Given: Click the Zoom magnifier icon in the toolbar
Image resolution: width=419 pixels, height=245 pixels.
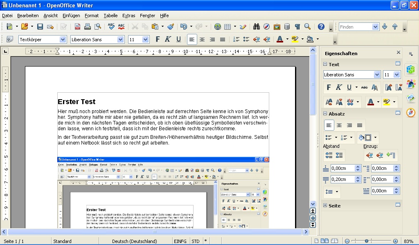Looking at the screenshot, I should [x=308, y=27].
